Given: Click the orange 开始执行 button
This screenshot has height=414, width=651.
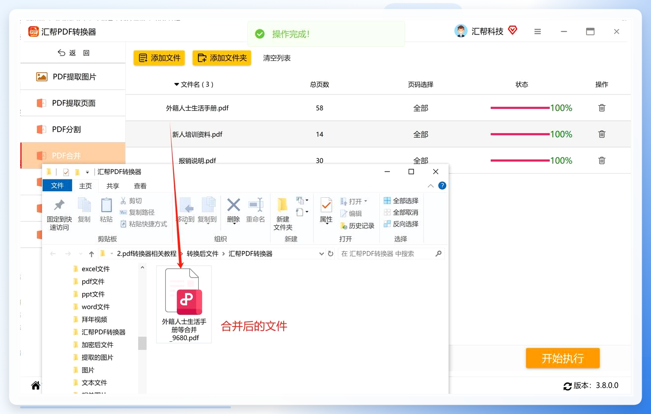Looking at the screenshot, I should pos(562,358).
